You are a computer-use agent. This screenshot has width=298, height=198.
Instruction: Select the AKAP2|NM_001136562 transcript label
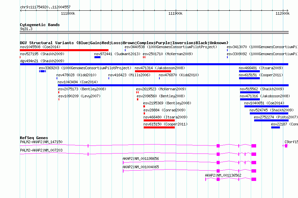[x=223, y=175]
